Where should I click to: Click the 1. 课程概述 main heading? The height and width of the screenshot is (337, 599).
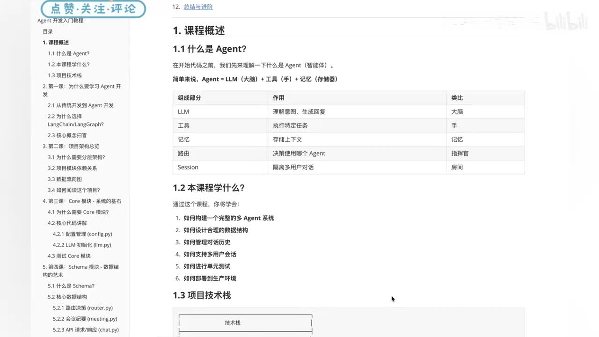pos(199,31)
